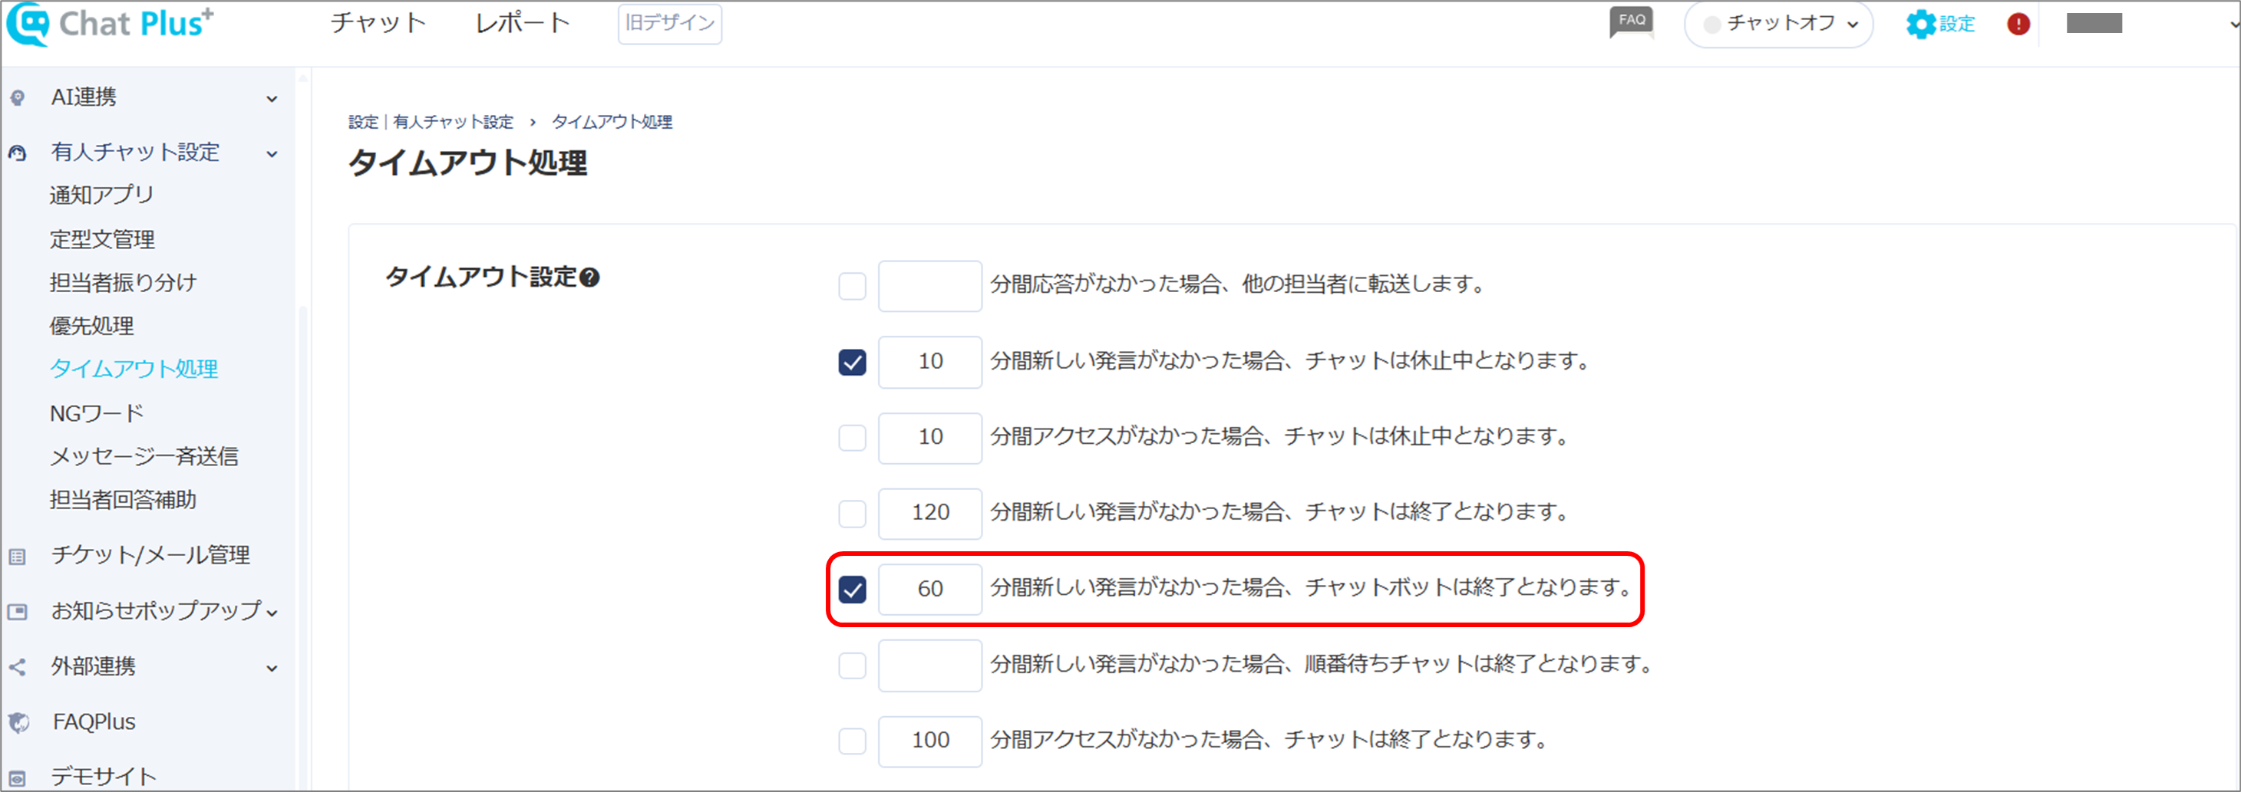Click the empty transfer minutes field
2241x792 pixels.
930,285
